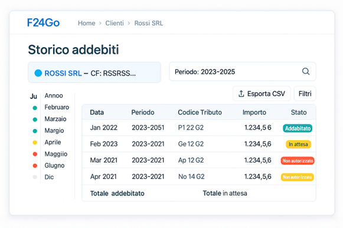The height and width of the screenshot is (228, 343).
Task: Click the red dot beside Glugno
Action: tap(35, 166)
